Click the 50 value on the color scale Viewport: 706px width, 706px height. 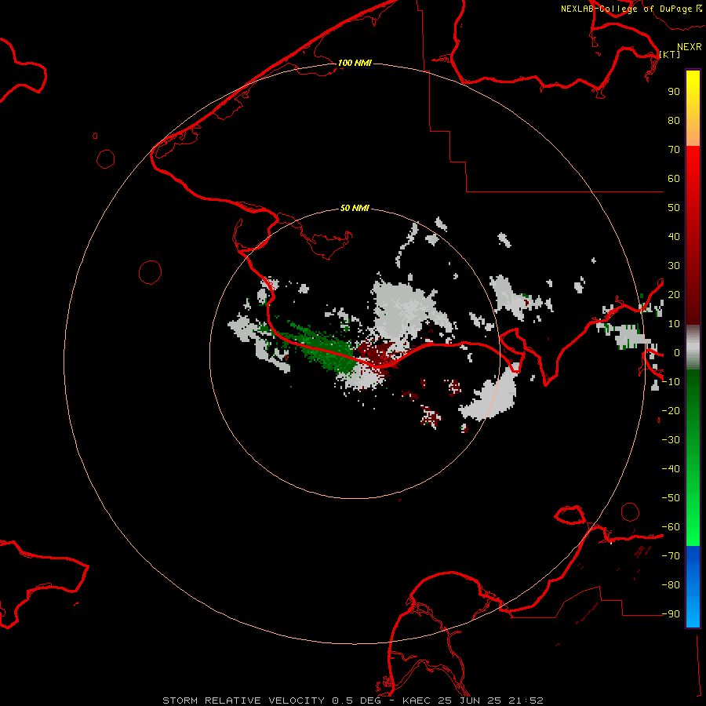(674, 208)
